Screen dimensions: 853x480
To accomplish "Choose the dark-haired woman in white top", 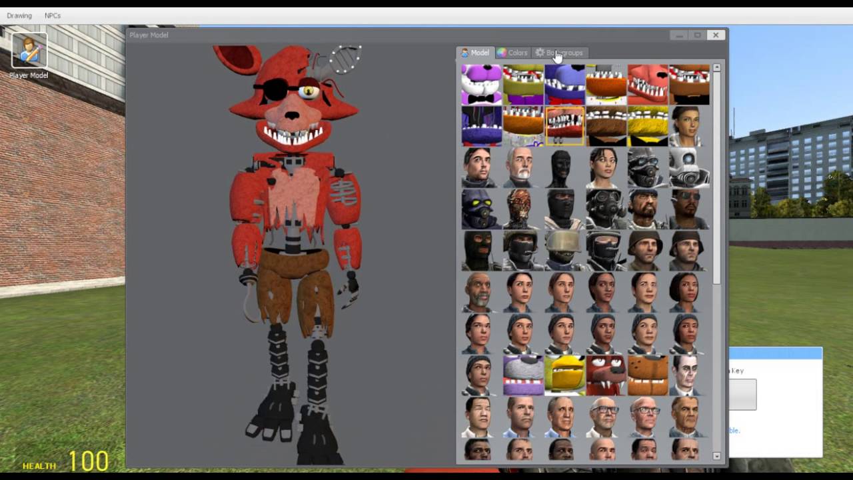I will click(606, 167).
